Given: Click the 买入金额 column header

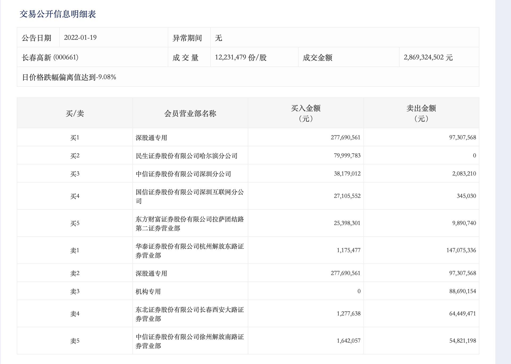Looking at the screenshot, I should tap(305, 113).
